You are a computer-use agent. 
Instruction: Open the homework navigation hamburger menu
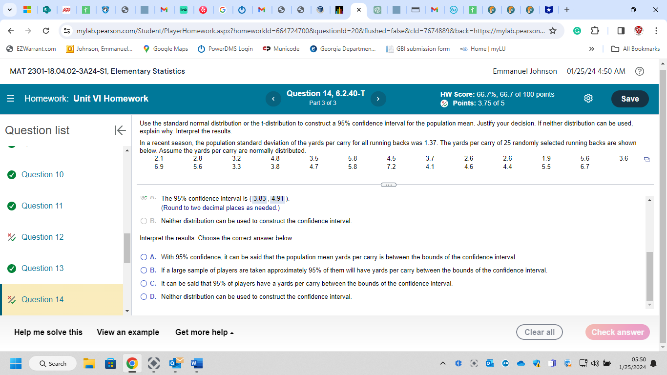[x=11, y=98]
